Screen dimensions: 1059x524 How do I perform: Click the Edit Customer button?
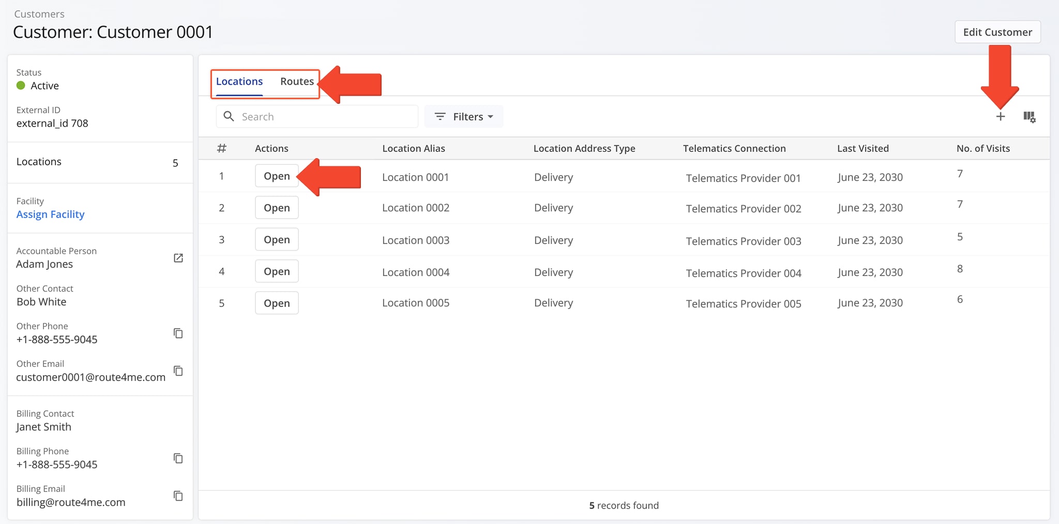pyautogui.click(x=997, y=32)
